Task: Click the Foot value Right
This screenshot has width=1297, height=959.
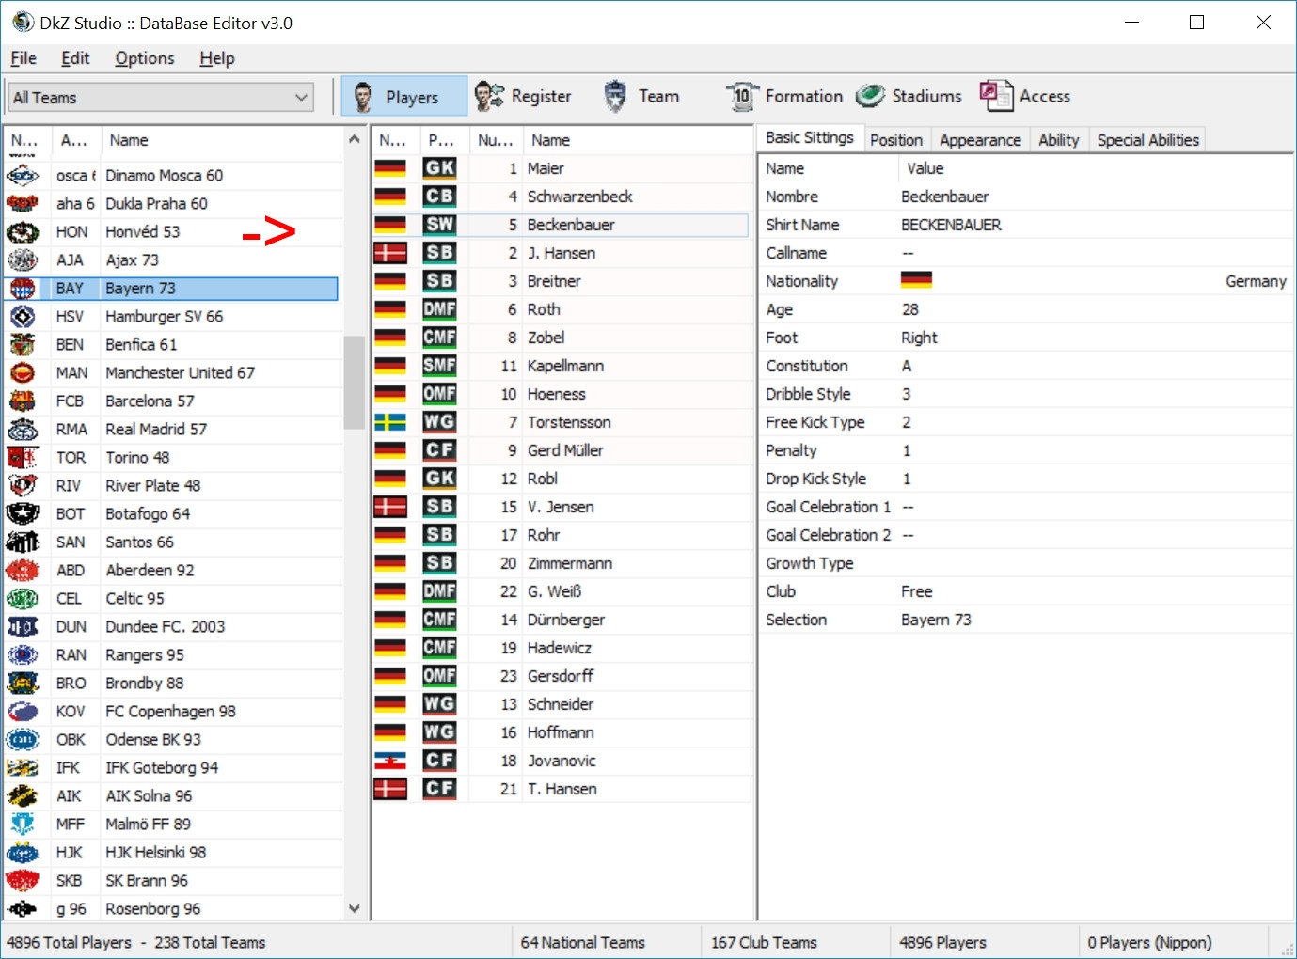Action: click(x=919, y=338)
